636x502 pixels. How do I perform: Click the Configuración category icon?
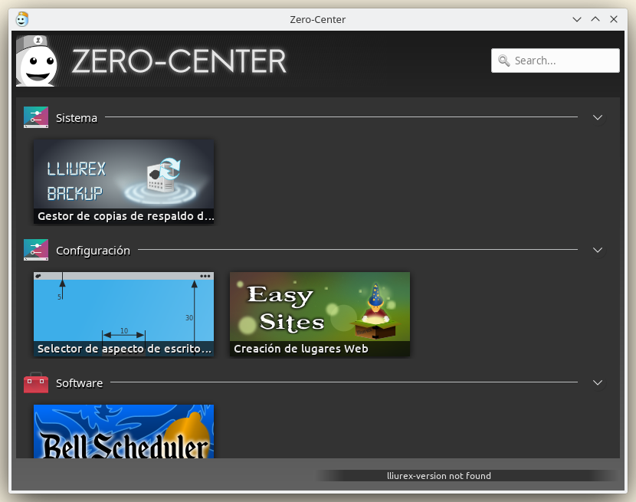click(x=36, y=250)
